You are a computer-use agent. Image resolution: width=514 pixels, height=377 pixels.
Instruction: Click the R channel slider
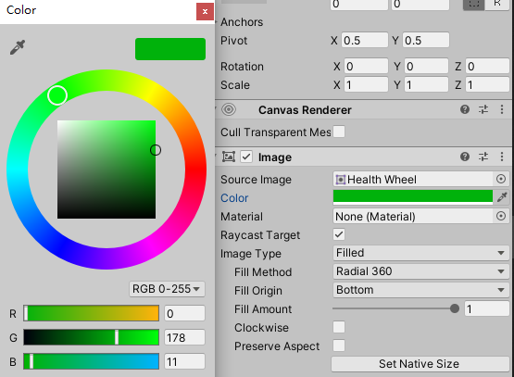91,313
